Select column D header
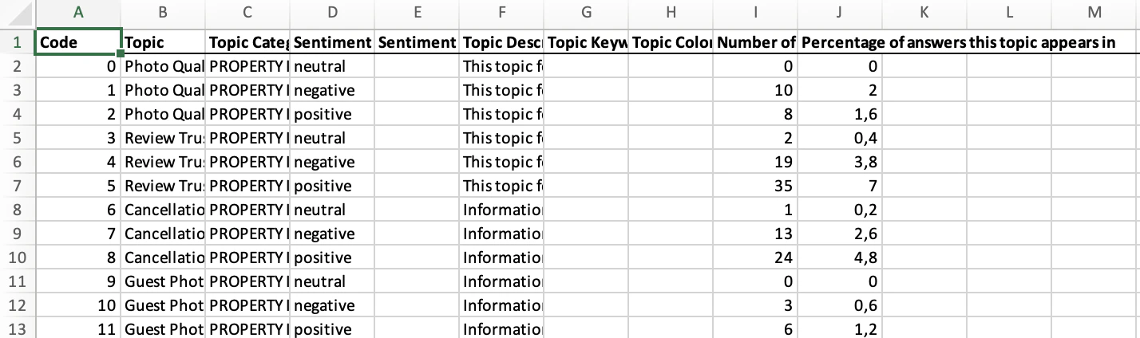Screen dimensions: 1140x338 332,13
